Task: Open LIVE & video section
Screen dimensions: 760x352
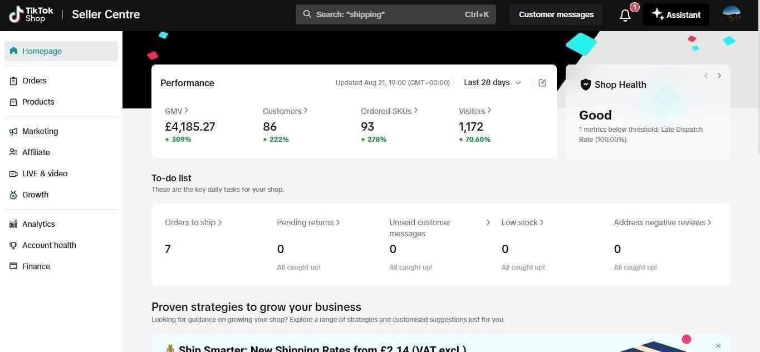Action: pos(45,173)
